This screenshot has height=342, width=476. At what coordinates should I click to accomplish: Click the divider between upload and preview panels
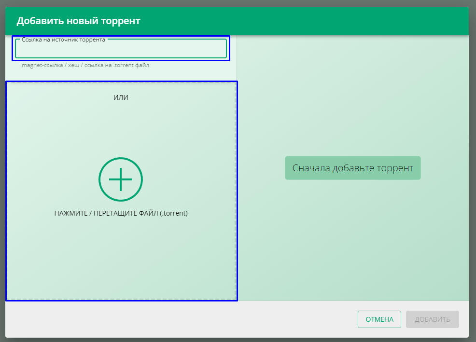(x=237, y=193)
